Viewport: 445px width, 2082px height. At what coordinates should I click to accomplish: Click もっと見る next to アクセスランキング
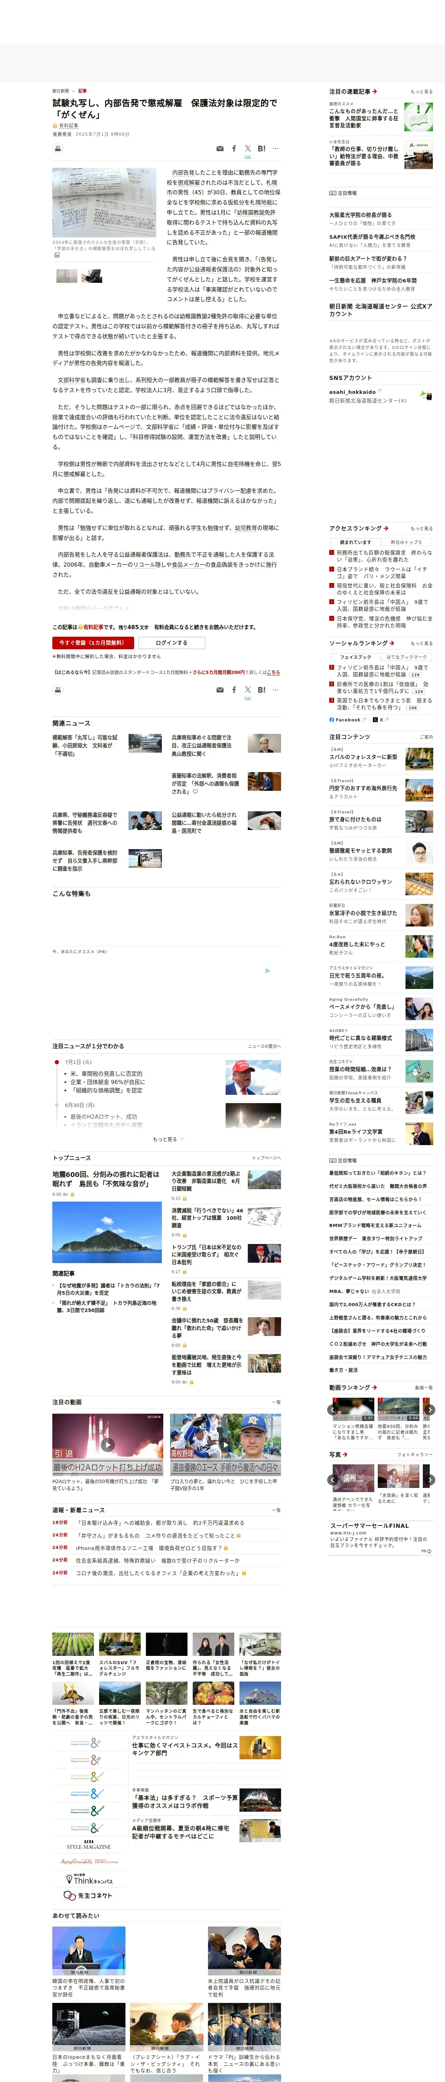tap(421, 528)
